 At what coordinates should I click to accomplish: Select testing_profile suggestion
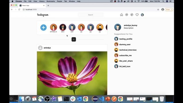126,39
